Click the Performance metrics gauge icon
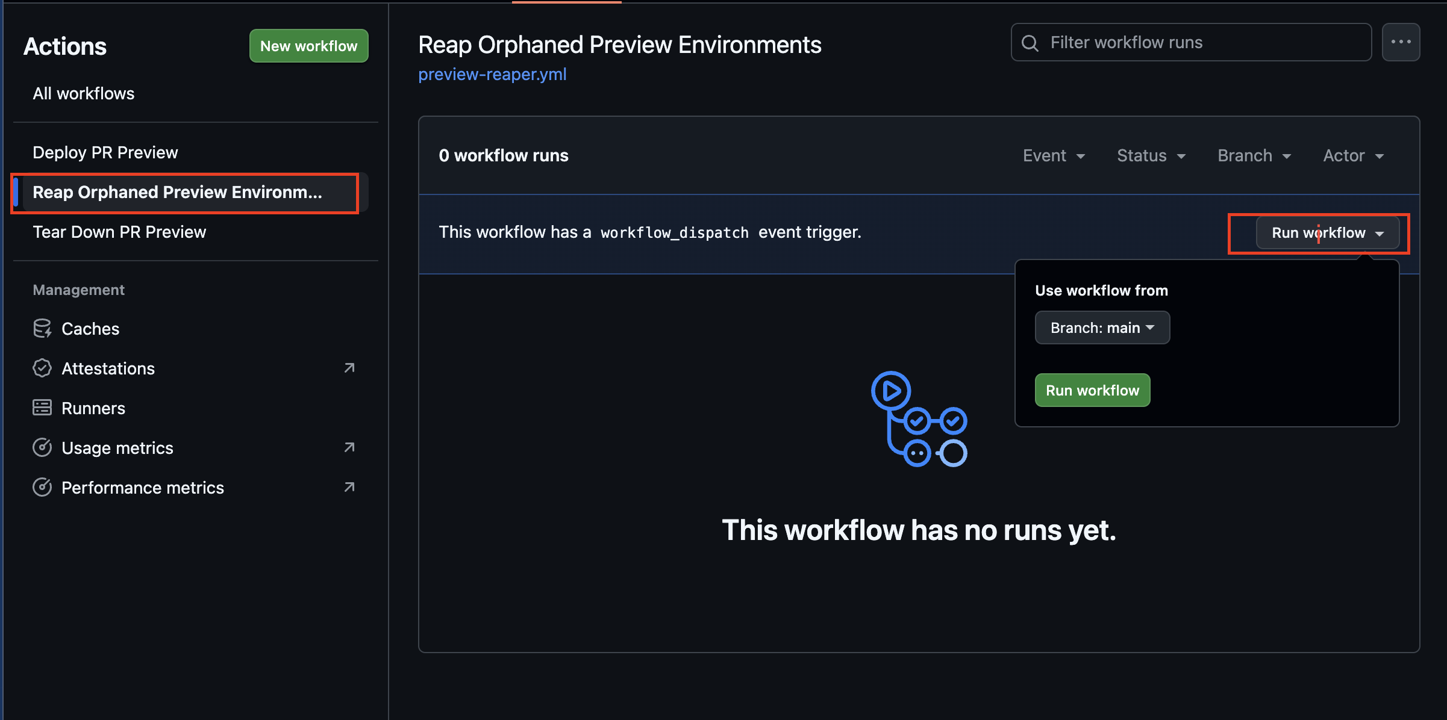 point(42,488)
